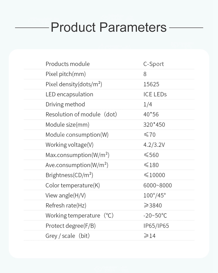
Task: Click the Driving method label
Action: click(x=65, y=104)
